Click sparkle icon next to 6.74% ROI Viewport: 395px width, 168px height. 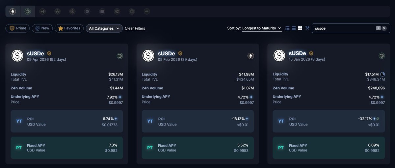click(x=116, y=119)
